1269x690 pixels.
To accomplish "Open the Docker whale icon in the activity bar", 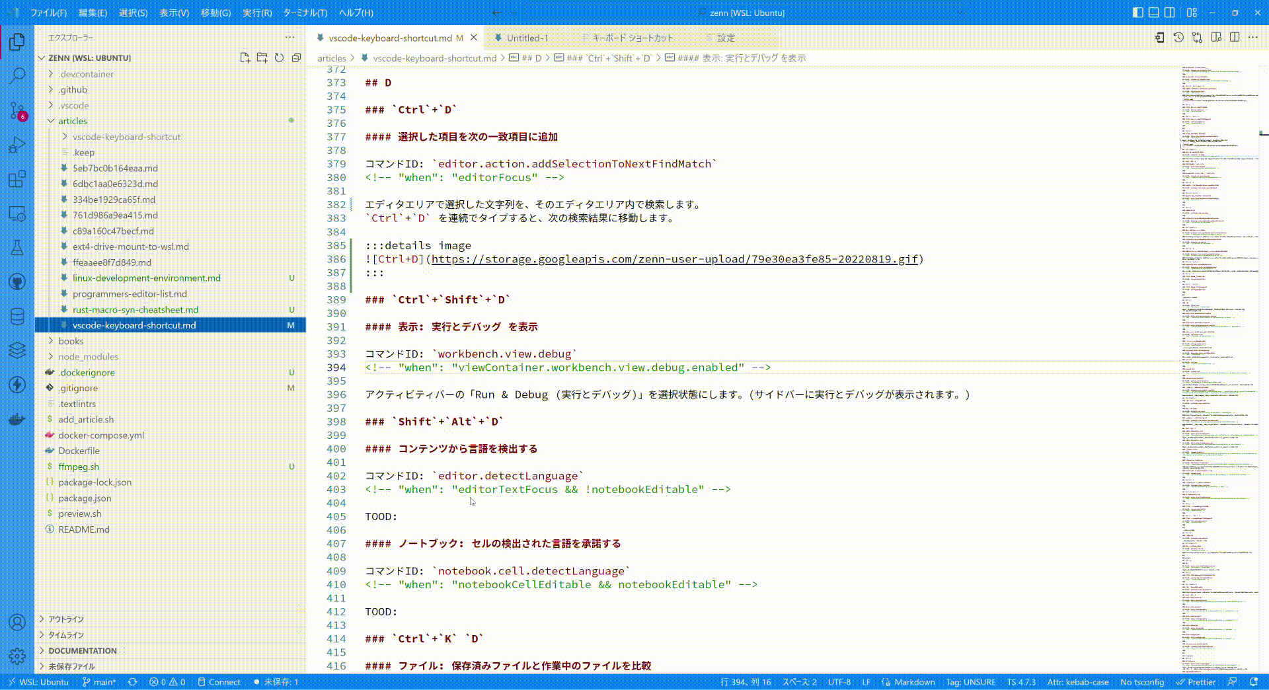I will point(17,419).
